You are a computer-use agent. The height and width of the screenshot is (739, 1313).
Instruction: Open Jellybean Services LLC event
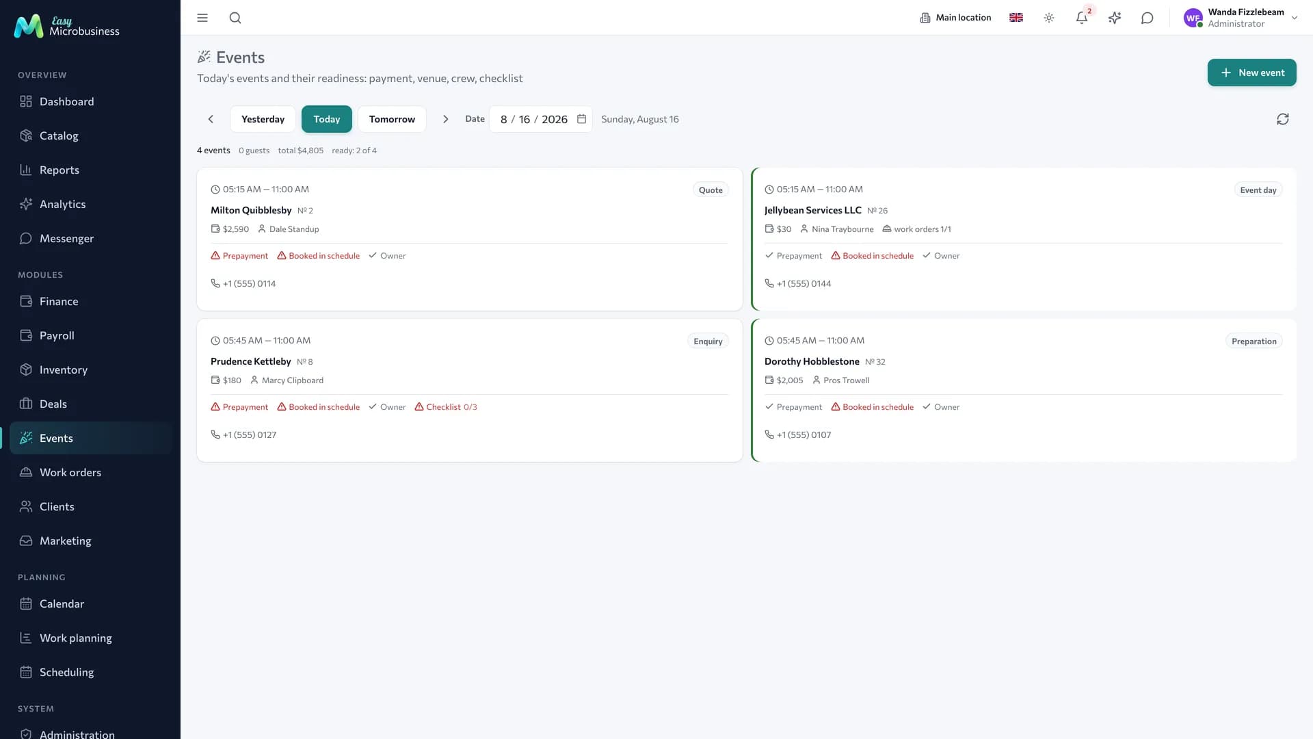[1024, 239]
